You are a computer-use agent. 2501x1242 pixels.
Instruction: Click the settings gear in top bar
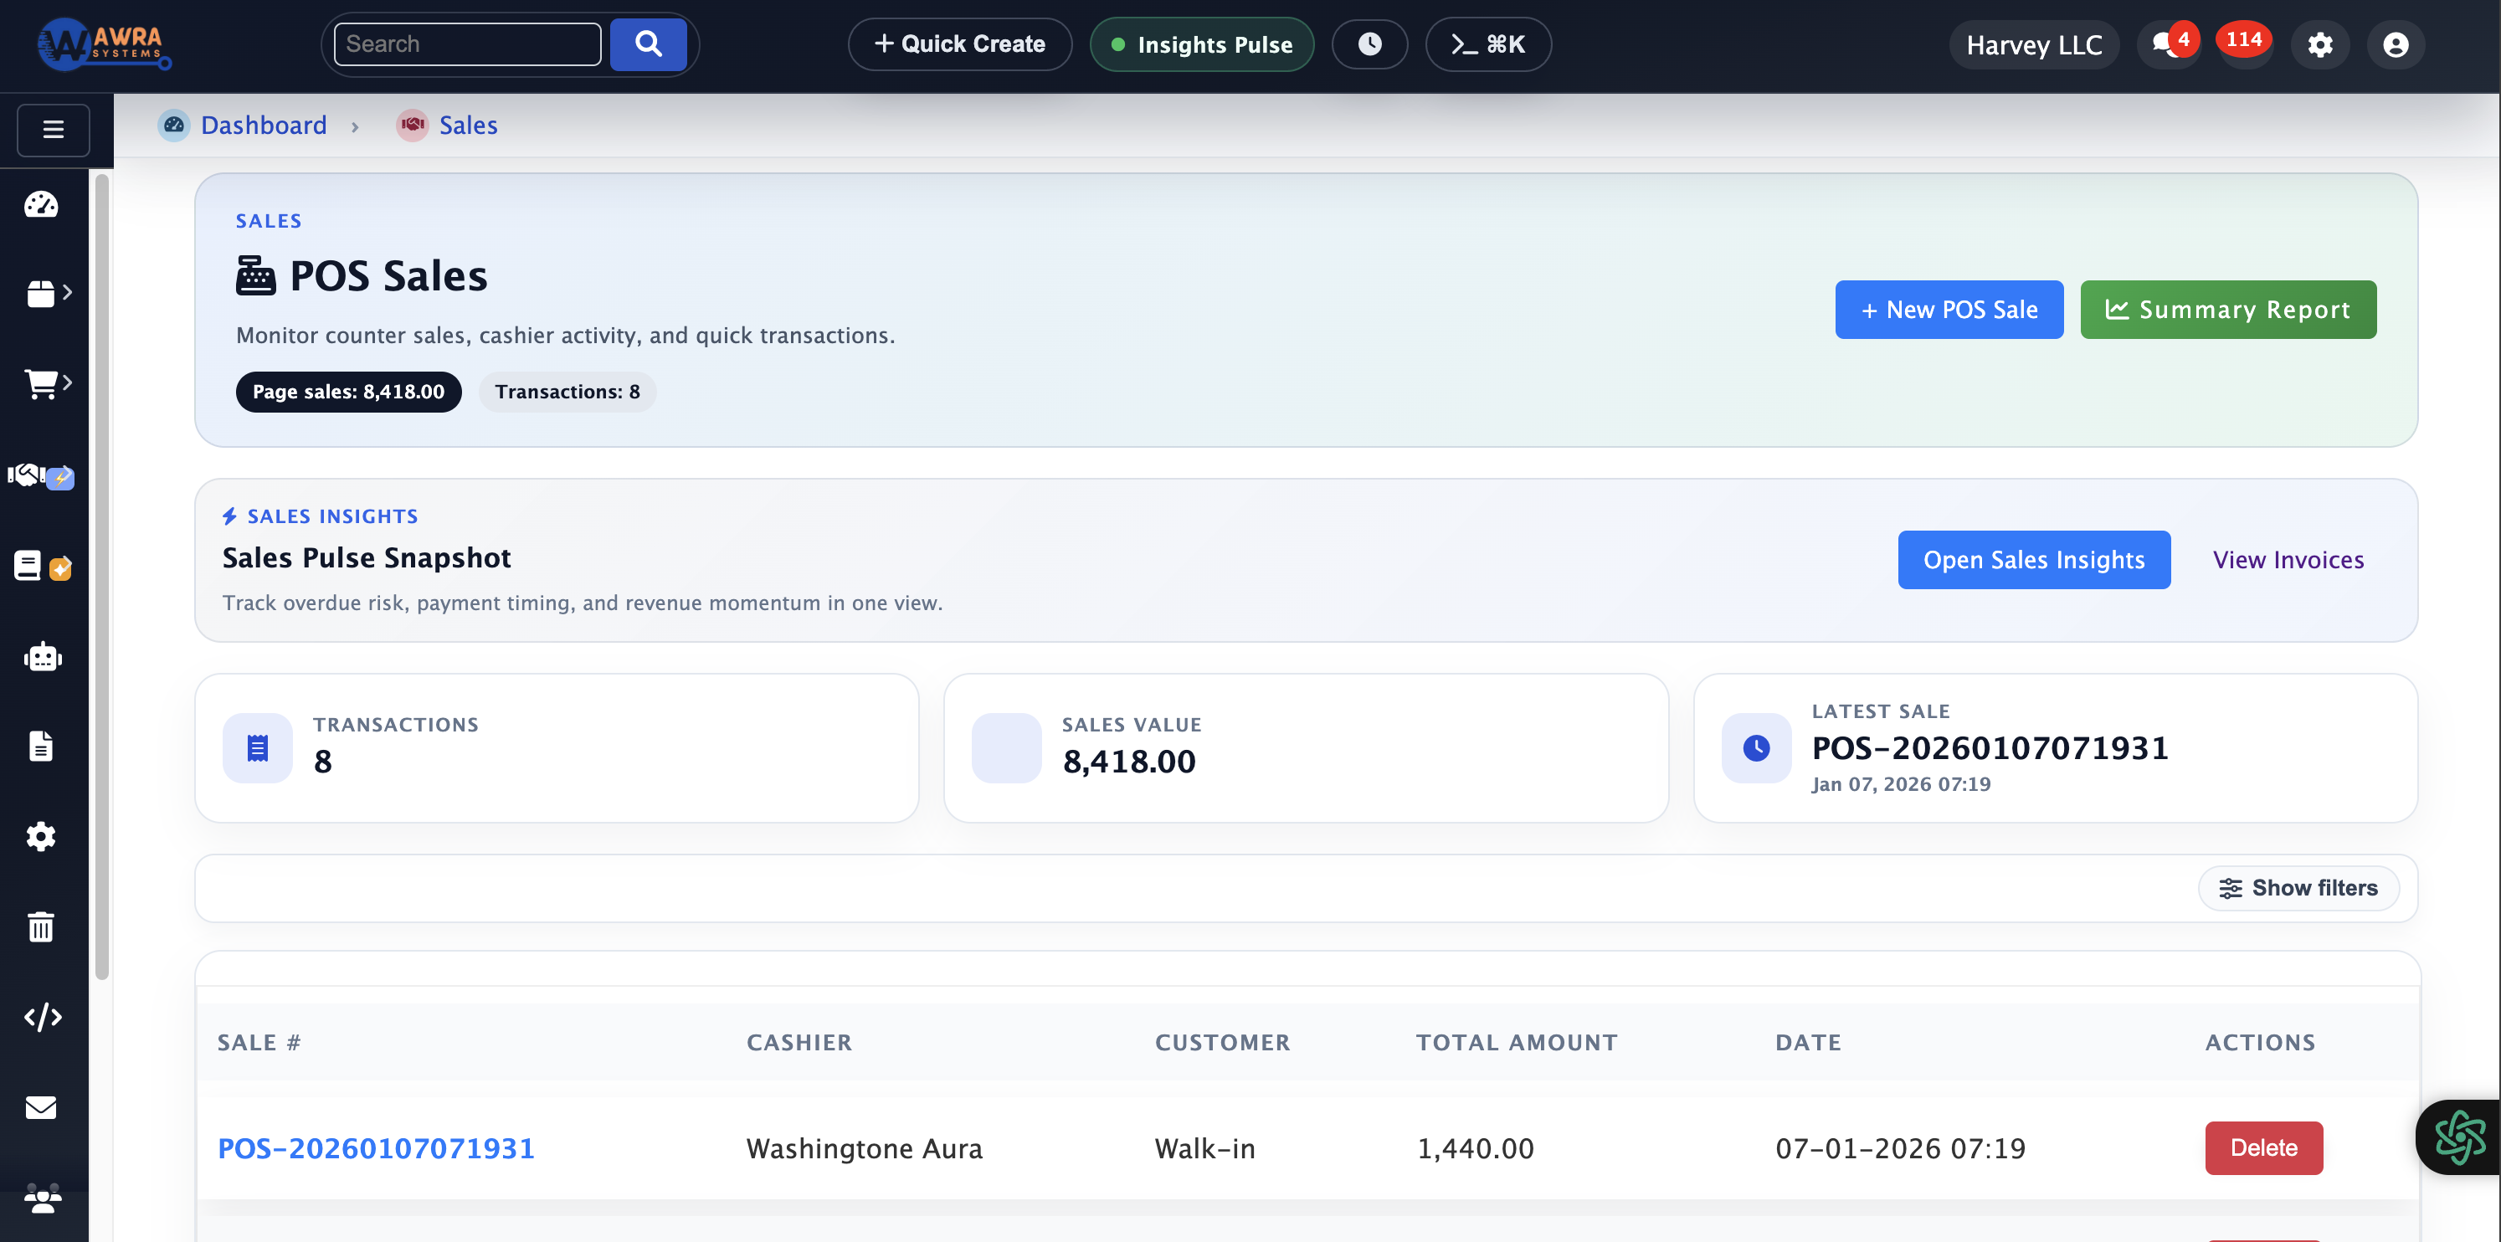(2319, 44)
